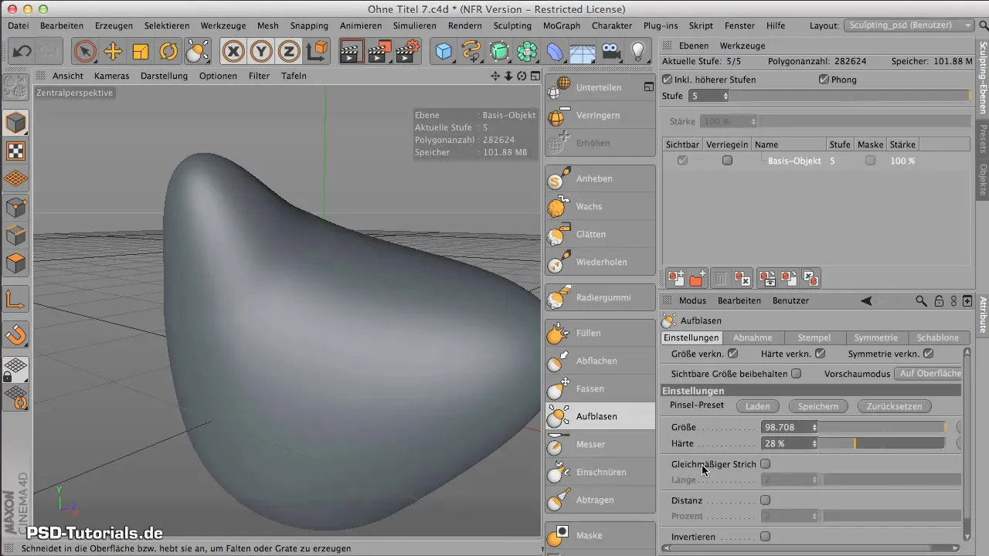The width and height of the screenshot is (989, 556).
Task: Select the Abflachen brush
Action: (600, 361)
